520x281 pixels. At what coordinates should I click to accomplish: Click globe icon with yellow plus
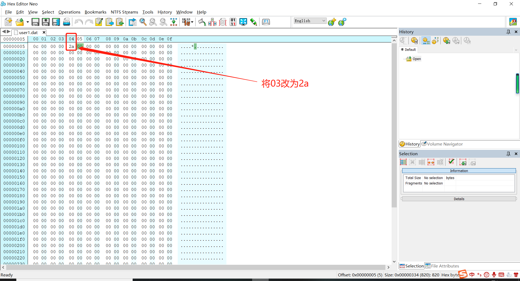click(x=332, y=22)
